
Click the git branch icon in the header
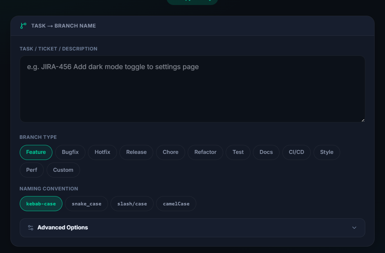(23, 26)
